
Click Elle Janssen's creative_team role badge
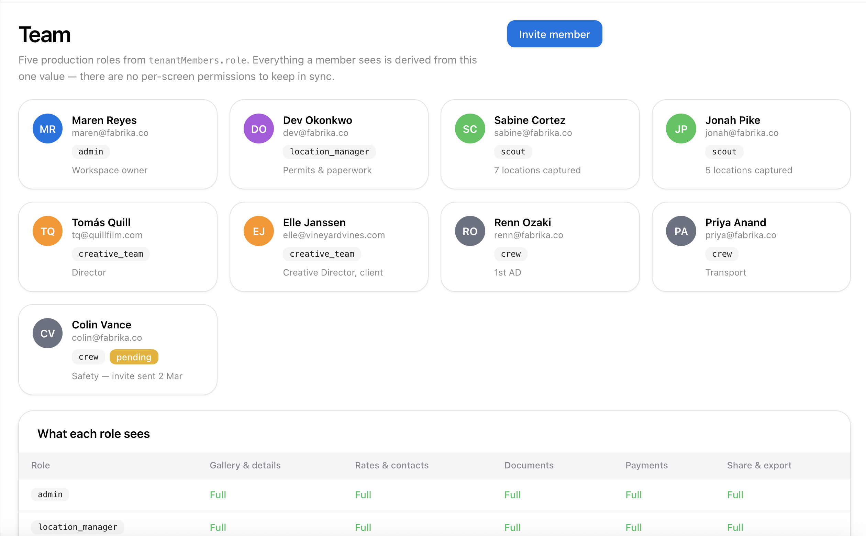[x=322, y=254]
